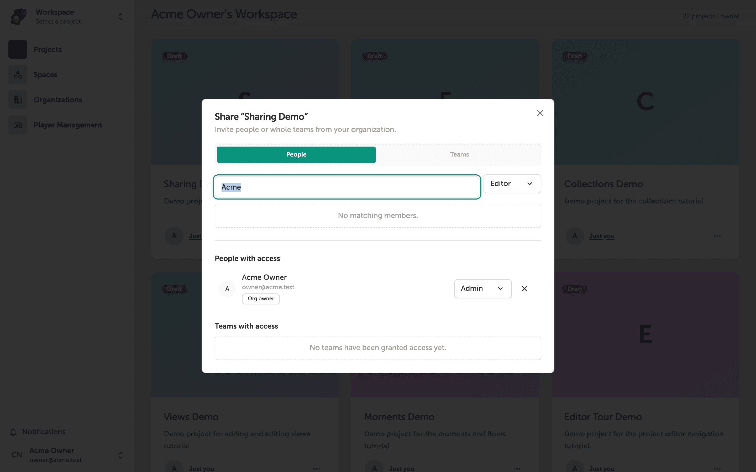
Task: Click Just you on Moments Demo card
Action: [x=401, y=469]
